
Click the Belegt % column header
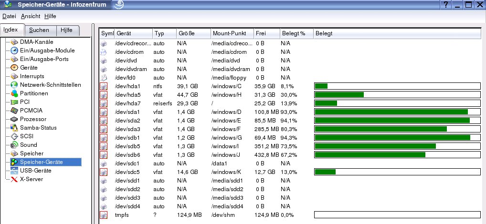coord(296,34)
